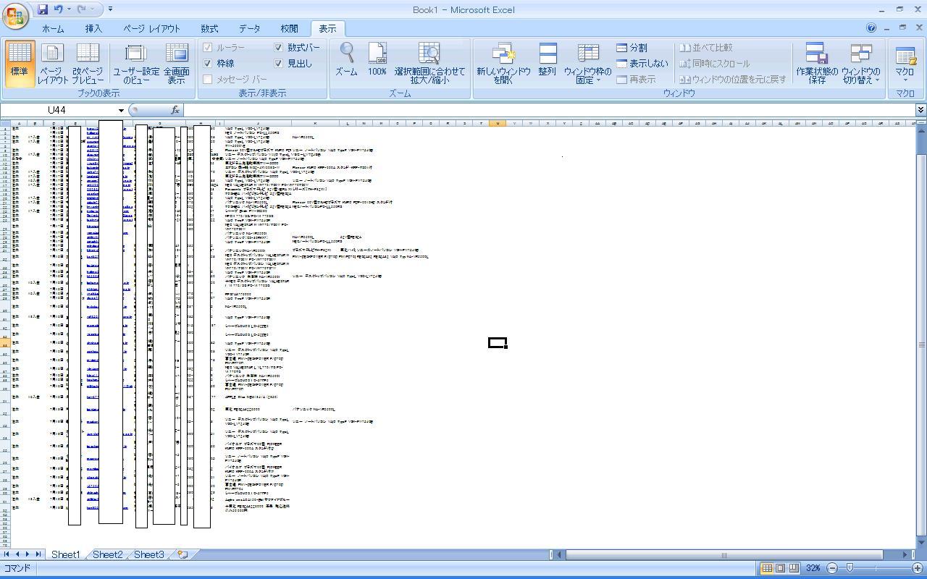
Task: Select Page Break Preview in the status bar
Action: click(x=794, y=568)
